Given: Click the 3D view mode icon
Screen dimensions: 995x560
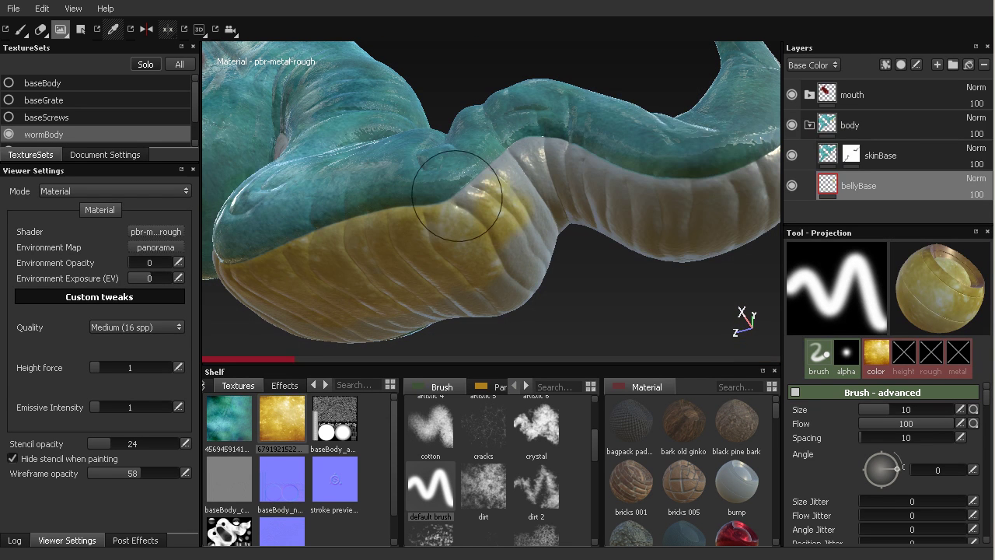Looking at the screenshot, I should pyautogui.click(x=199, y=30).
